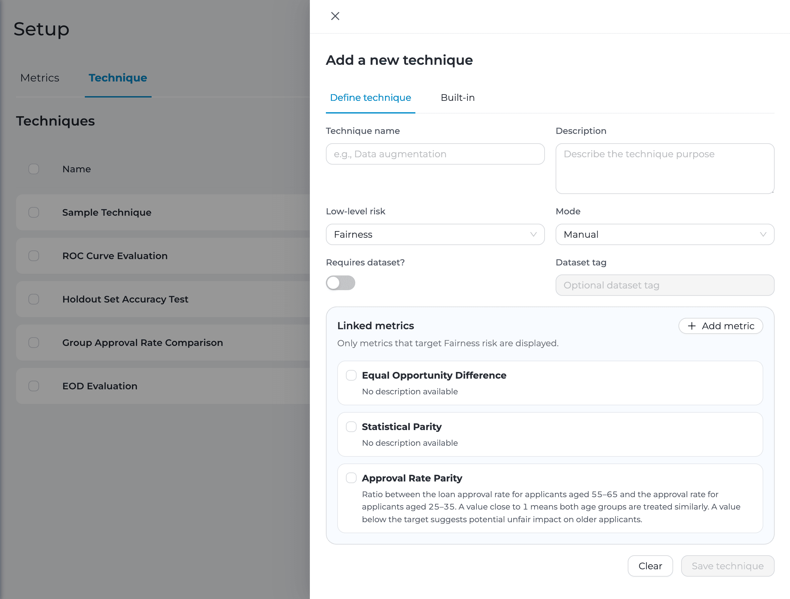Click the Technique name input field
Screen dimensions: 790x599
click(435, 154)
